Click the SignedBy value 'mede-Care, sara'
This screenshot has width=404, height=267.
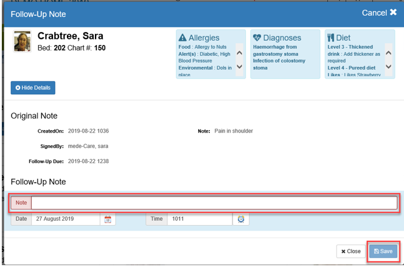88,146
